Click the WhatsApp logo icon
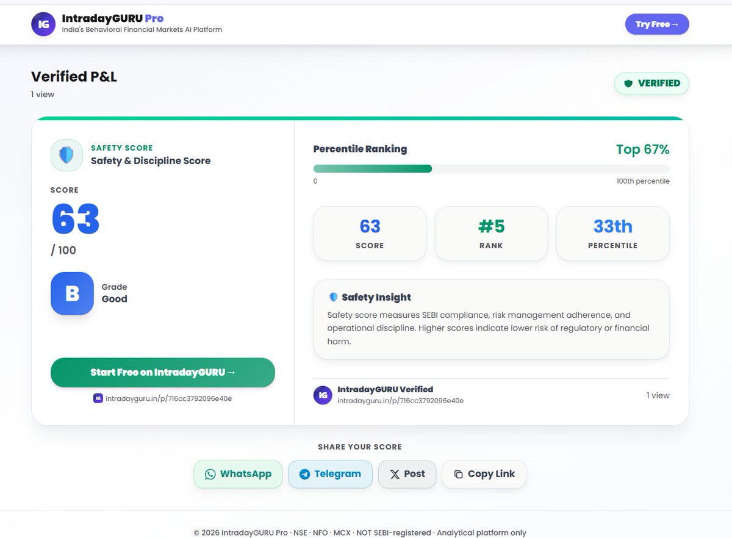Image resolution: width=732 pixels, height=538 pixels. tap(210, 474)
